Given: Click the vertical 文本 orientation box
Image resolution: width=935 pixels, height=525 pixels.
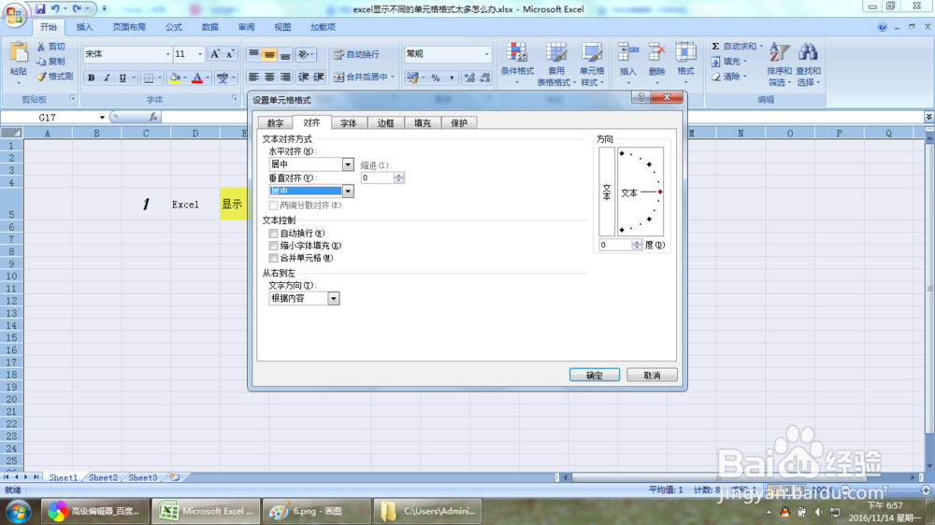Looking at the screenshot, I should pyautogui.click(x=607, y=192).
